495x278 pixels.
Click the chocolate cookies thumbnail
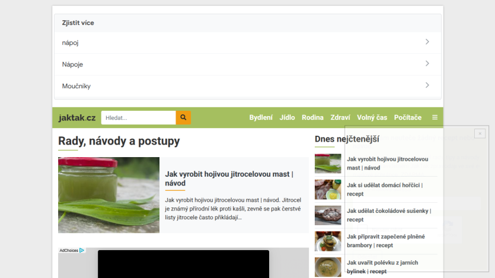pyautogui.click(x=328, y=215)
